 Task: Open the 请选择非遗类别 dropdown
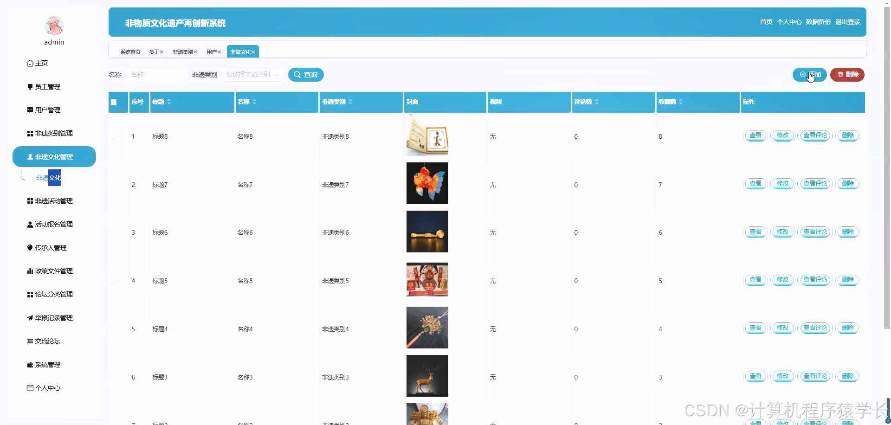click(252, 75)
